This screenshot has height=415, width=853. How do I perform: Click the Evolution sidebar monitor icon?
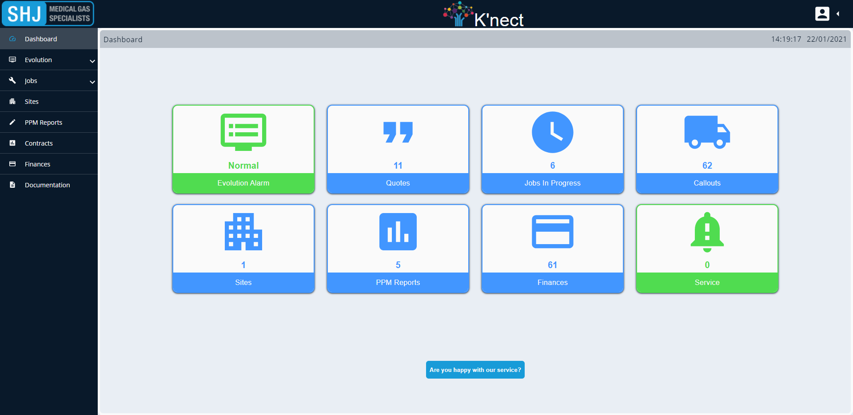(12, 59)
